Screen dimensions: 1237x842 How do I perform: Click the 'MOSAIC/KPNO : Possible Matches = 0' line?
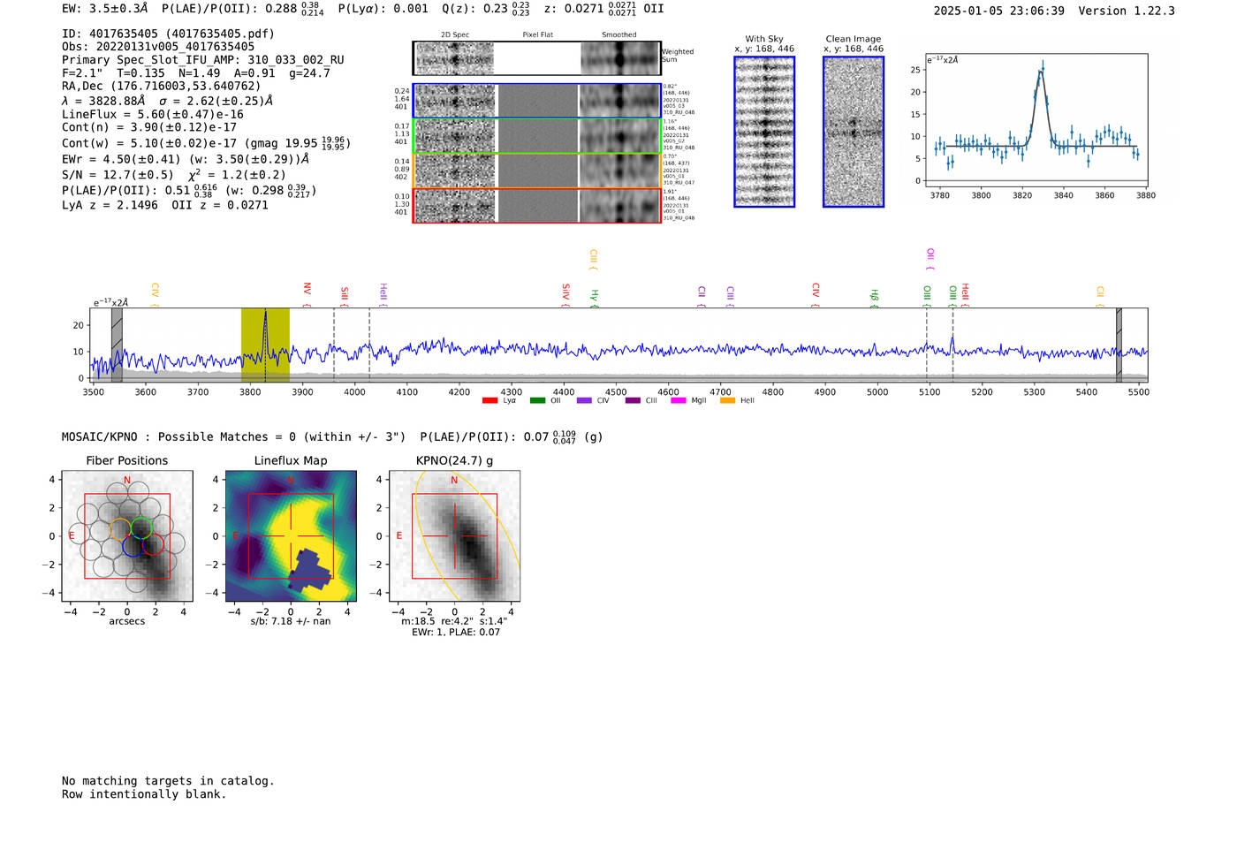pyautogui.click(x=233, y=437)
